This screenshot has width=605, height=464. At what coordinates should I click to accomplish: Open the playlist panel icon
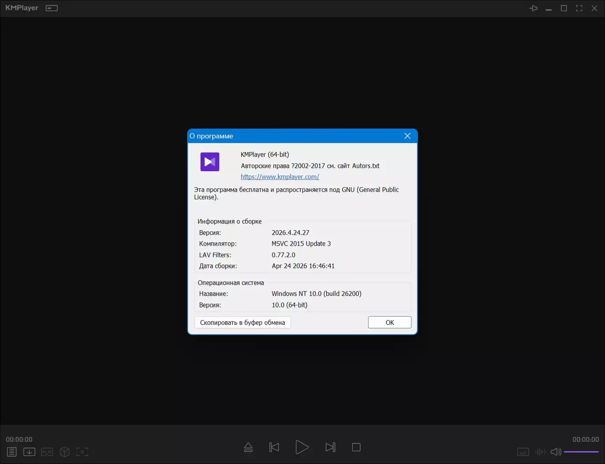pos(12,452)
